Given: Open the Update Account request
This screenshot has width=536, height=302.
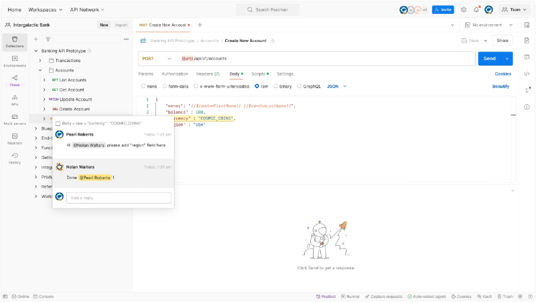Looking at the screenshot, I should tap(76, 99).
